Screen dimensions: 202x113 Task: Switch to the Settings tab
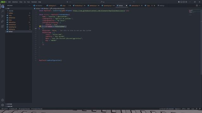click(x=161, y=6)
